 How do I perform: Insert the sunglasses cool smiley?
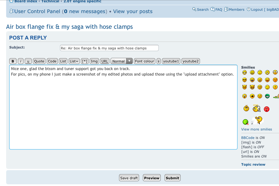(245, 80)
